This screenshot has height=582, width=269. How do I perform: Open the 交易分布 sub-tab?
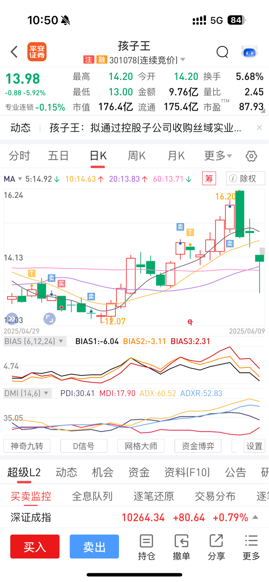point(215,496)
